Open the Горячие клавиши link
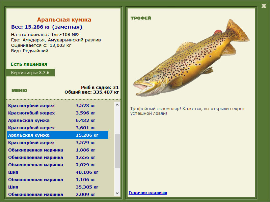This screenshot has width=270, height=202. [148, 193]
